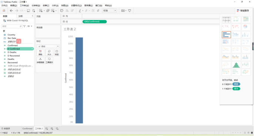
Task: Select the Rec Date field in the data pane
Action: [12, 38]
